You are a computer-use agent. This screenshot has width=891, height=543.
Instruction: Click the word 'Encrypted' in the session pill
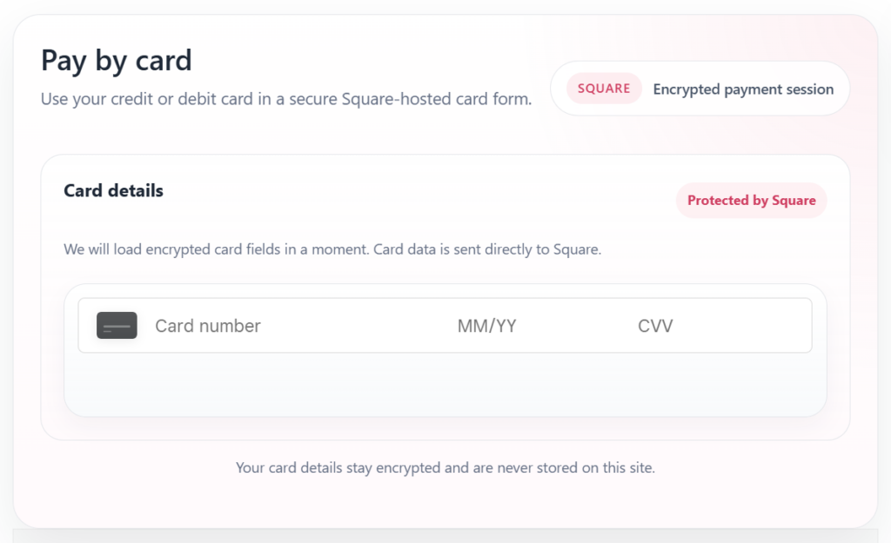(687, 89)
